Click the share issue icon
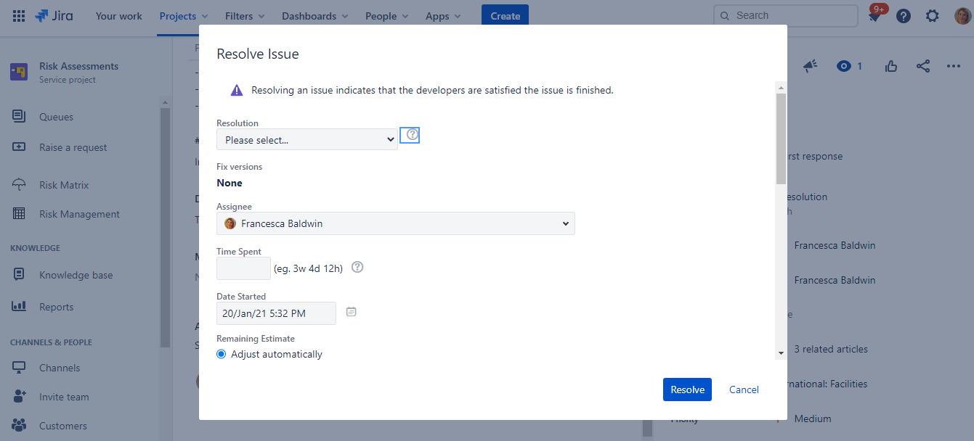Image resolution: width=974 pixels, height=441 pixels. (x=922, y=66)
